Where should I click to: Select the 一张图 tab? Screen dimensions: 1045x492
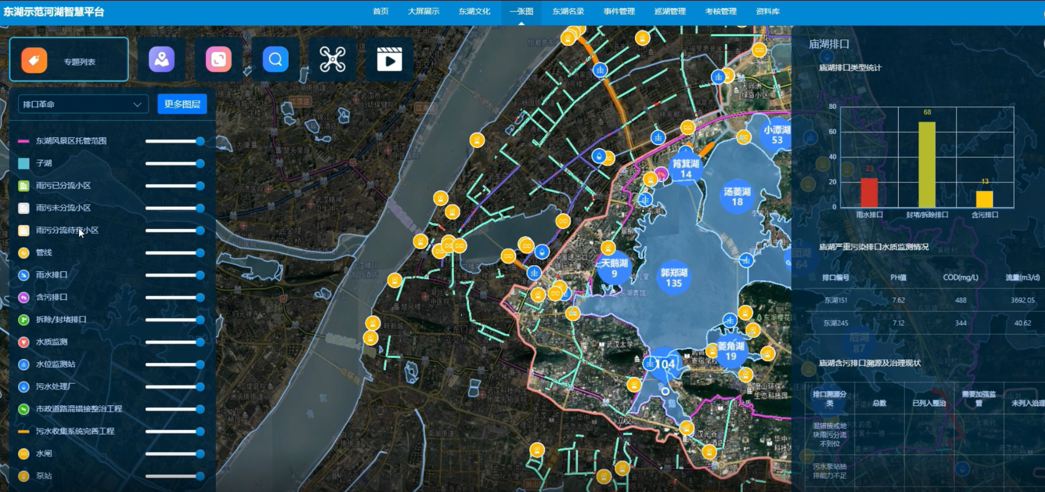point(521,11)
